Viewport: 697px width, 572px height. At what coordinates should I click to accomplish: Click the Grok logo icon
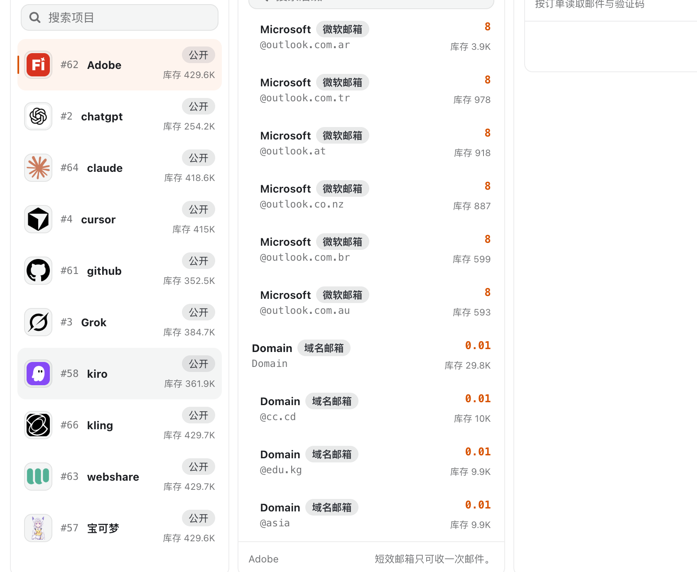point(38,322)
